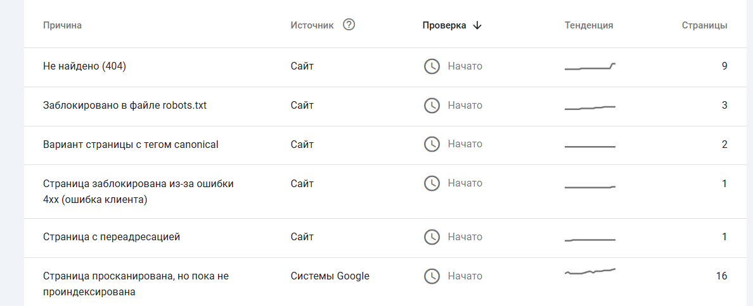Click trend sparkline in Системы Google row
The width and height of the screenshot is (753, 306).
tap(589, 272)
